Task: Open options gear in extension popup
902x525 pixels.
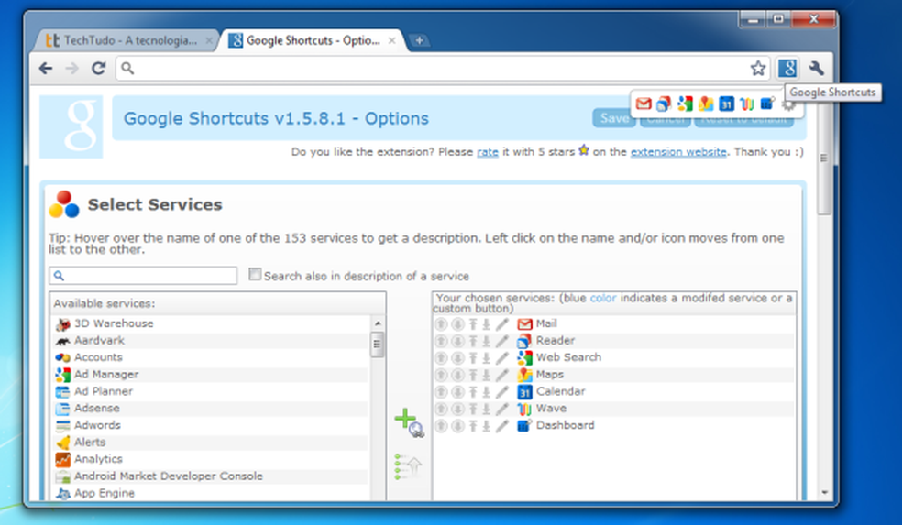Action: (788, 105)
